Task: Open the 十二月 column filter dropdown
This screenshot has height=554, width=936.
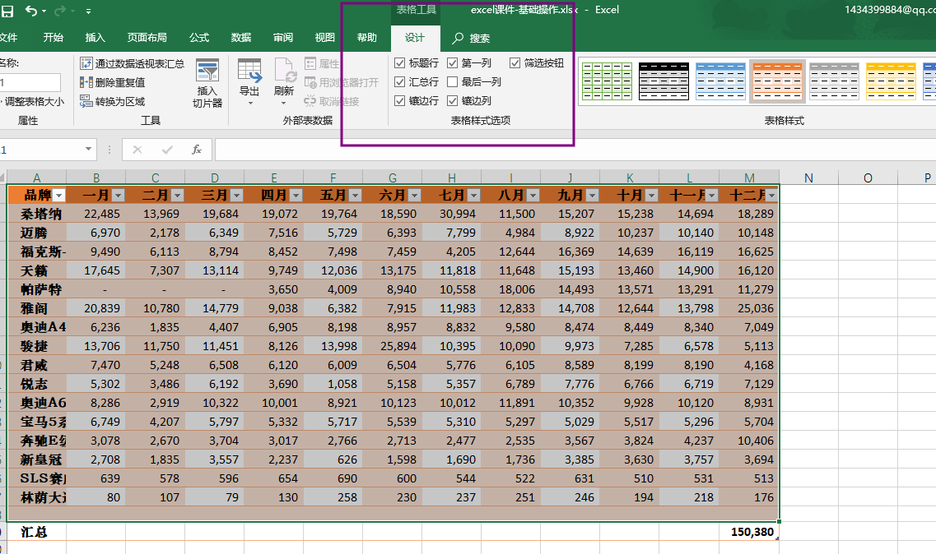Action: (x=772, y=195)
